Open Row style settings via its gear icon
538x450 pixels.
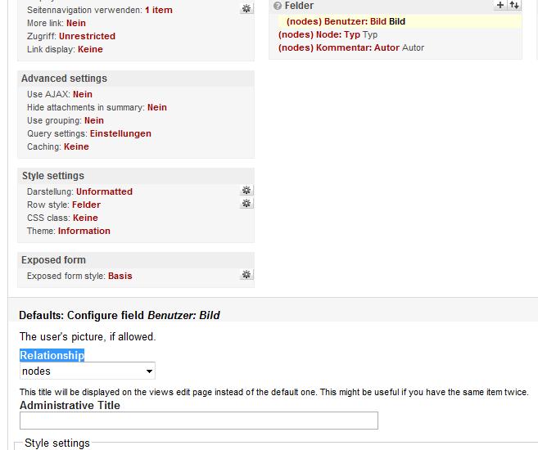pyautogui.click(x=246, y=204)
